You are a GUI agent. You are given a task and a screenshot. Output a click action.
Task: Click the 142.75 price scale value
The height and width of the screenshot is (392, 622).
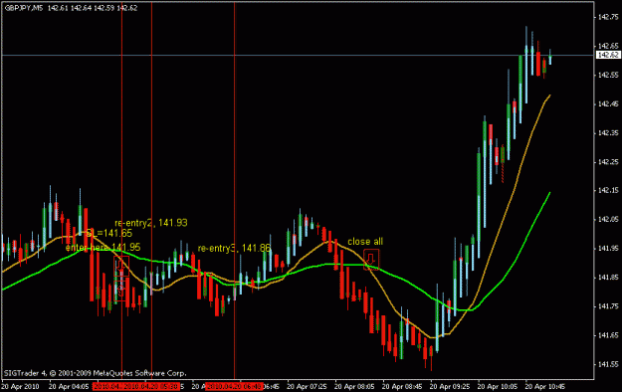click(608, 17)
